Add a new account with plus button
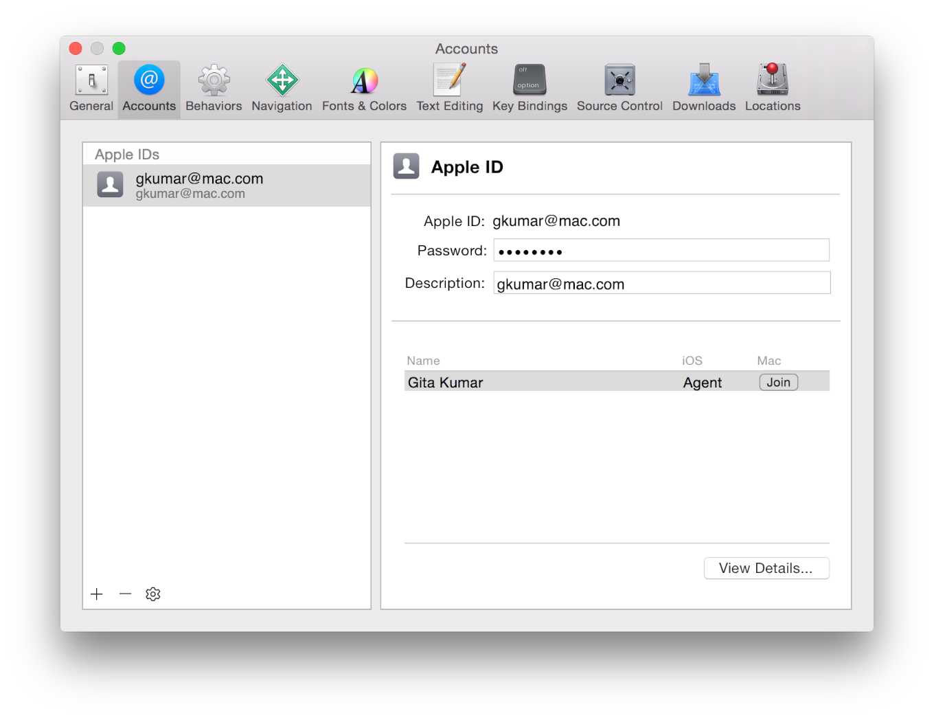Viewport: 934px width, 720px height. tap(97, 594)
